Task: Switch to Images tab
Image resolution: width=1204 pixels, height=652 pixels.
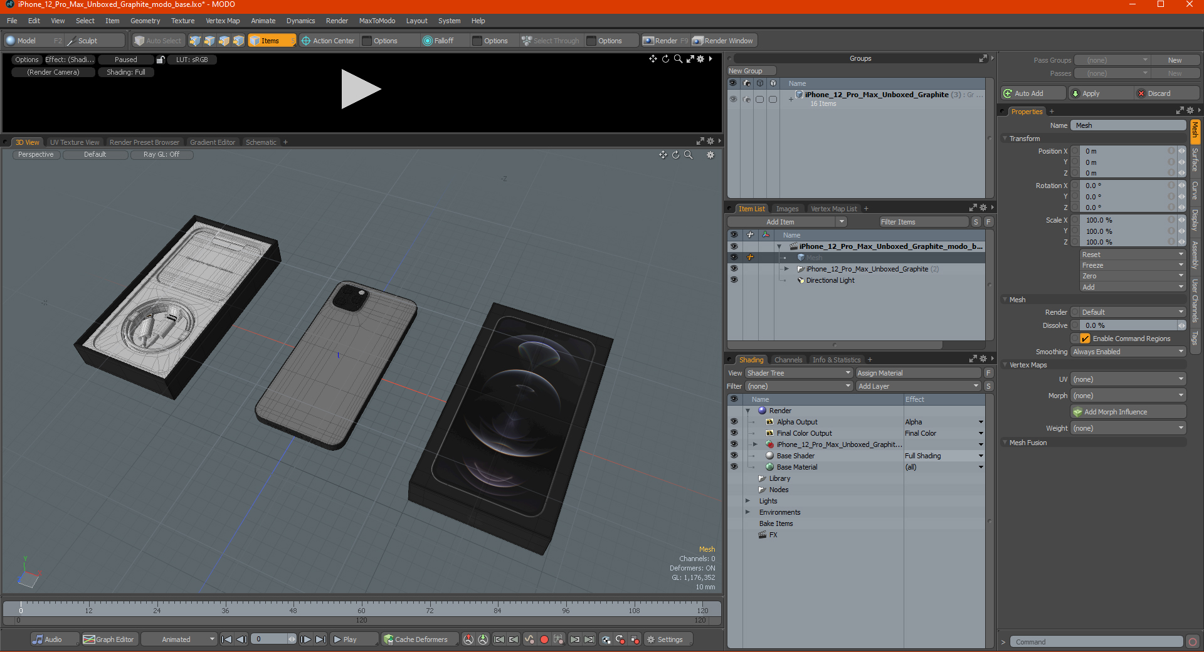Action: tap(787, 209)
